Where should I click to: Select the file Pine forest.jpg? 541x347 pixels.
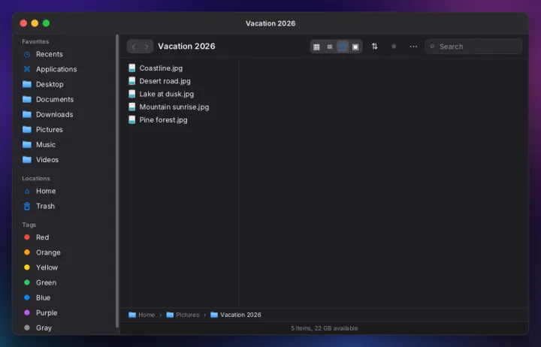(x=180, y=120)
